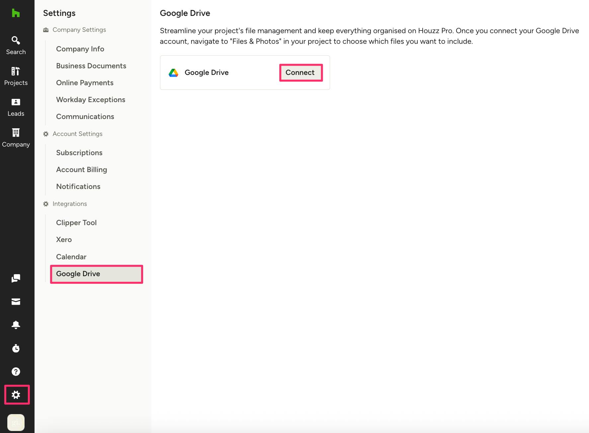Select Xero integration
This screenshot has width=589, height=433.
64,240
